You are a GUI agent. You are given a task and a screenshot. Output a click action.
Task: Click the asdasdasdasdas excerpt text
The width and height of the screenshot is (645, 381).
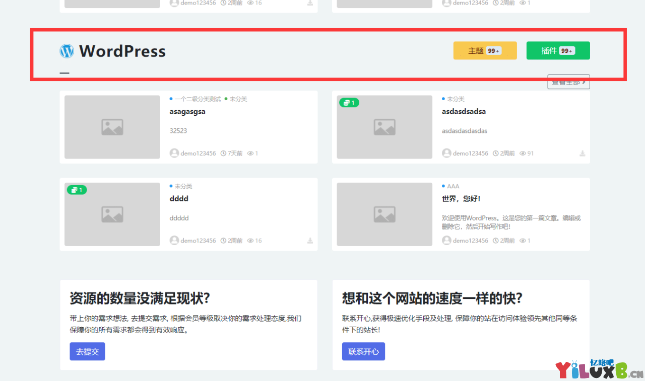click(x=465, y=131)
